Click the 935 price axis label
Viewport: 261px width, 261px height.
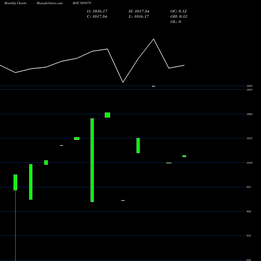point(249,235)
